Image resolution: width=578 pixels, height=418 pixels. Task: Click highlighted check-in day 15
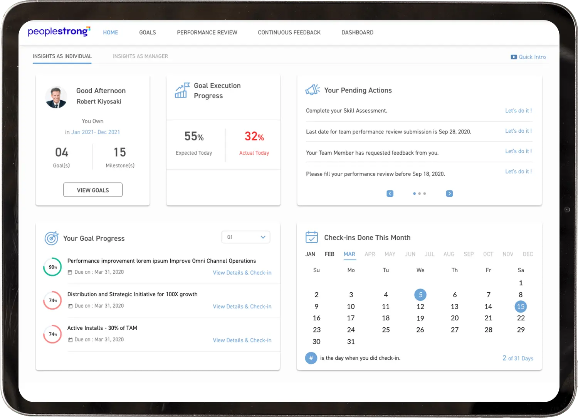(521, 307)
